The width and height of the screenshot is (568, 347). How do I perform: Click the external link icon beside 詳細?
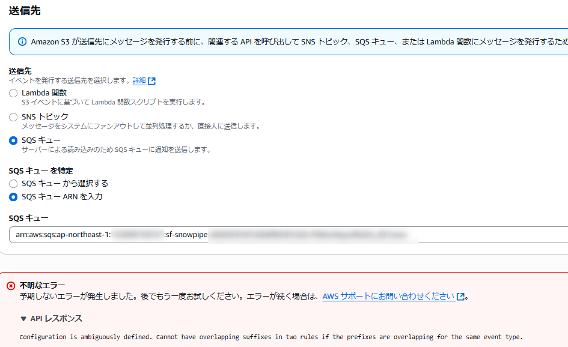[152, 81]
